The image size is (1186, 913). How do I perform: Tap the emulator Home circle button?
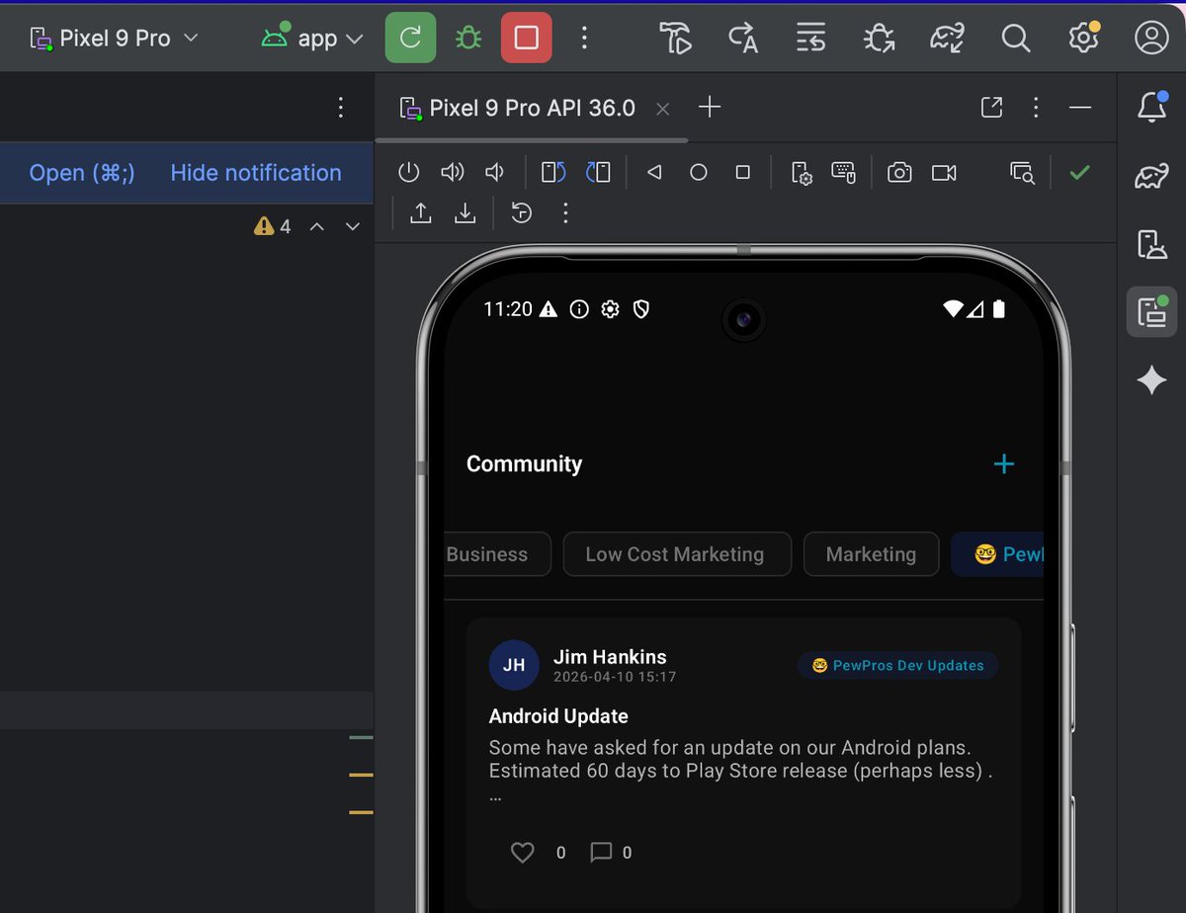(698, 173)
